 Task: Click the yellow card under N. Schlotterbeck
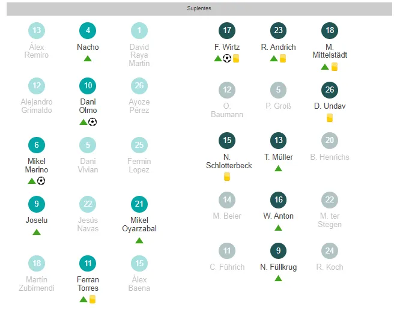click(227, 177)
